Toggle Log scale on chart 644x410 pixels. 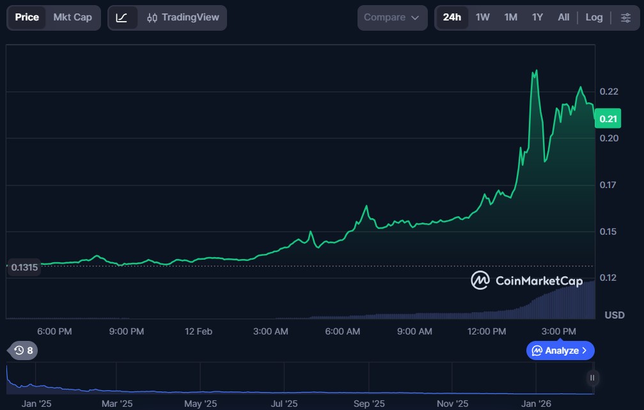pos(593,18)
